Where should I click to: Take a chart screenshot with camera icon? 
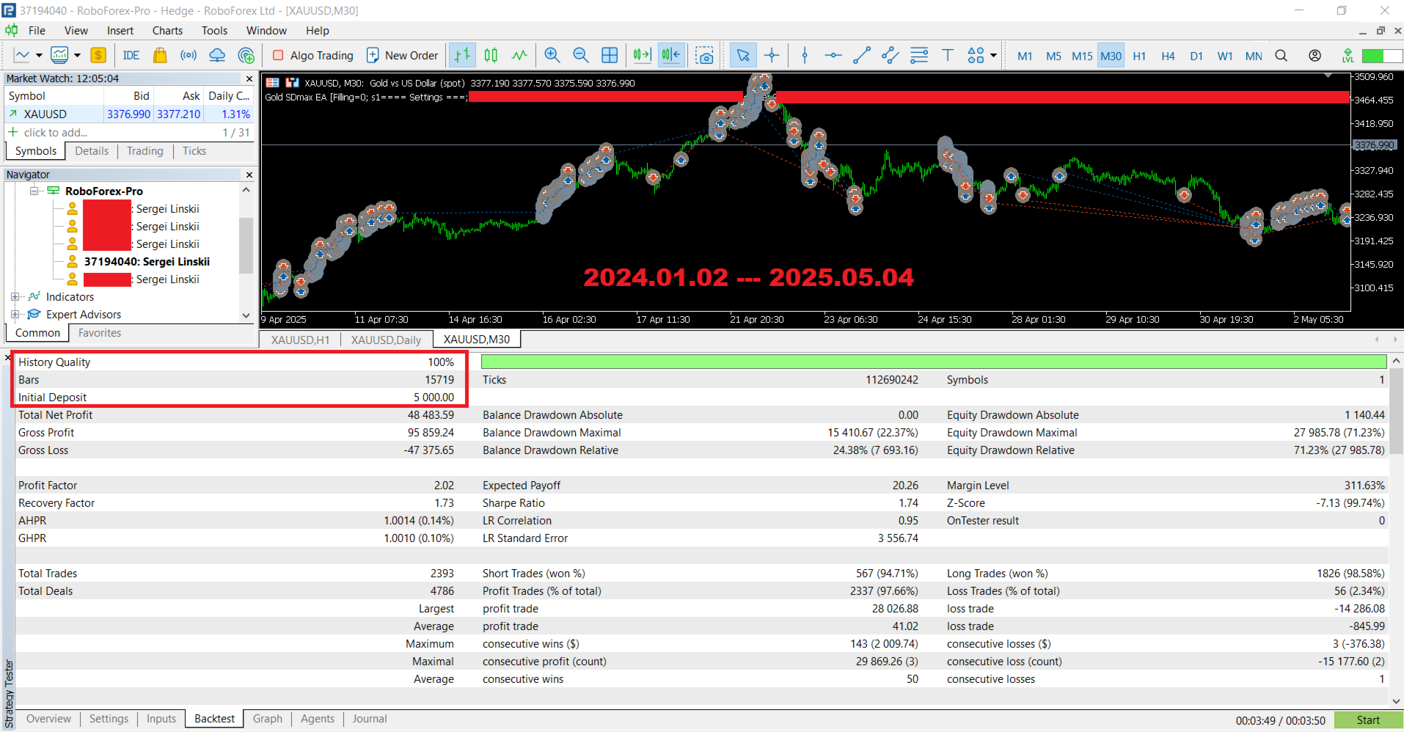pyautogui.click(x=704, y=55)
